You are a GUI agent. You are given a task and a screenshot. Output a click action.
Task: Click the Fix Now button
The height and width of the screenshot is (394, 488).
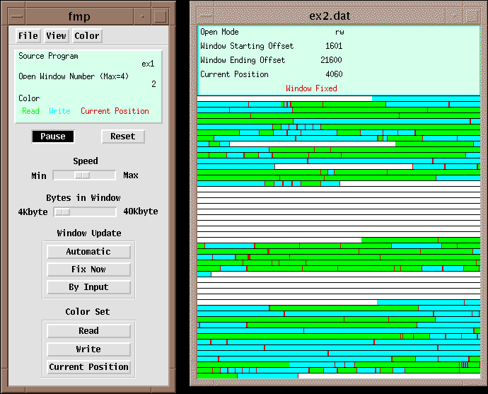[88, 270]
